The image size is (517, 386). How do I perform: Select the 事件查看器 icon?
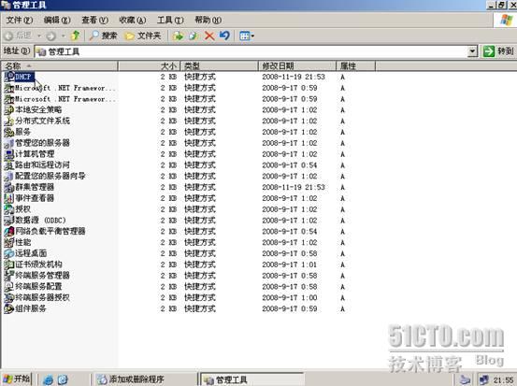coord(9,198)
